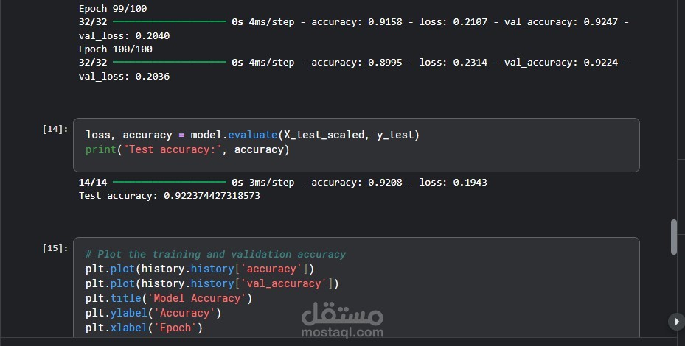Screen dimensions: 685x346
Task: Click the Epoch 99 green progress bar
Action: tap(170, 21)
